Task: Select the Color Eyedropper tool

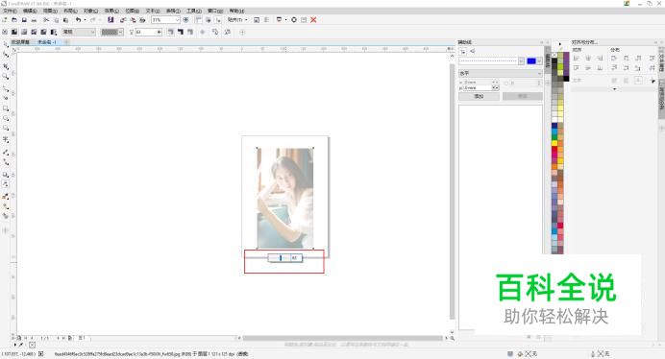Action: pyautogui.click(x=6, y=196)
